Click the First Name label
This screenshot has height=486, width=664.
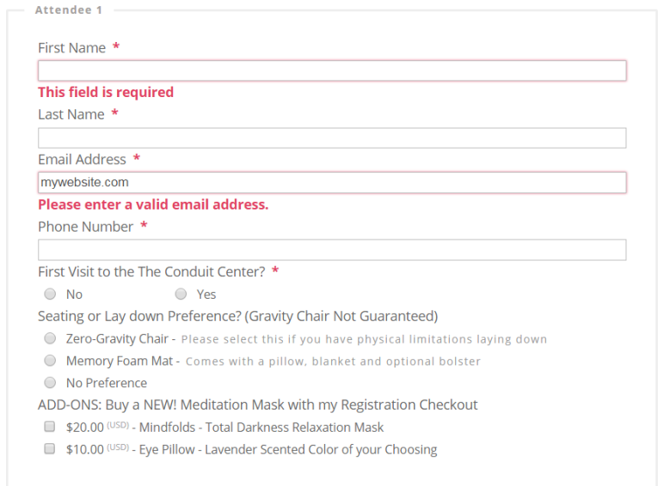pyautogui.click(x=72, y=48)
